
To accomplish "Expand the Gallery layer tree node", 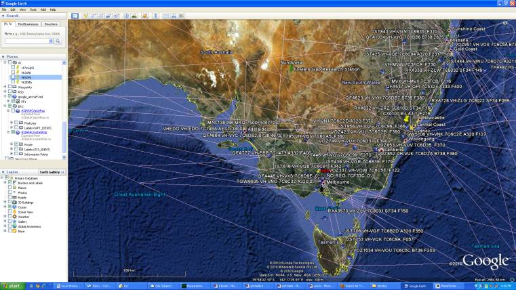I will 5,222.
